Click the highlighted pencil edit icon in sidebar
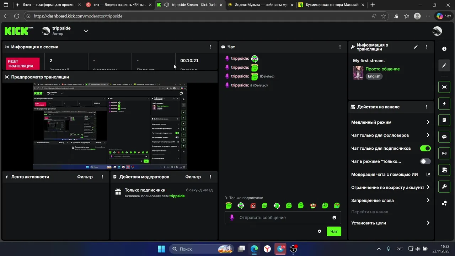The height and width of the screenshot is (256, 455). click(444, 65)
